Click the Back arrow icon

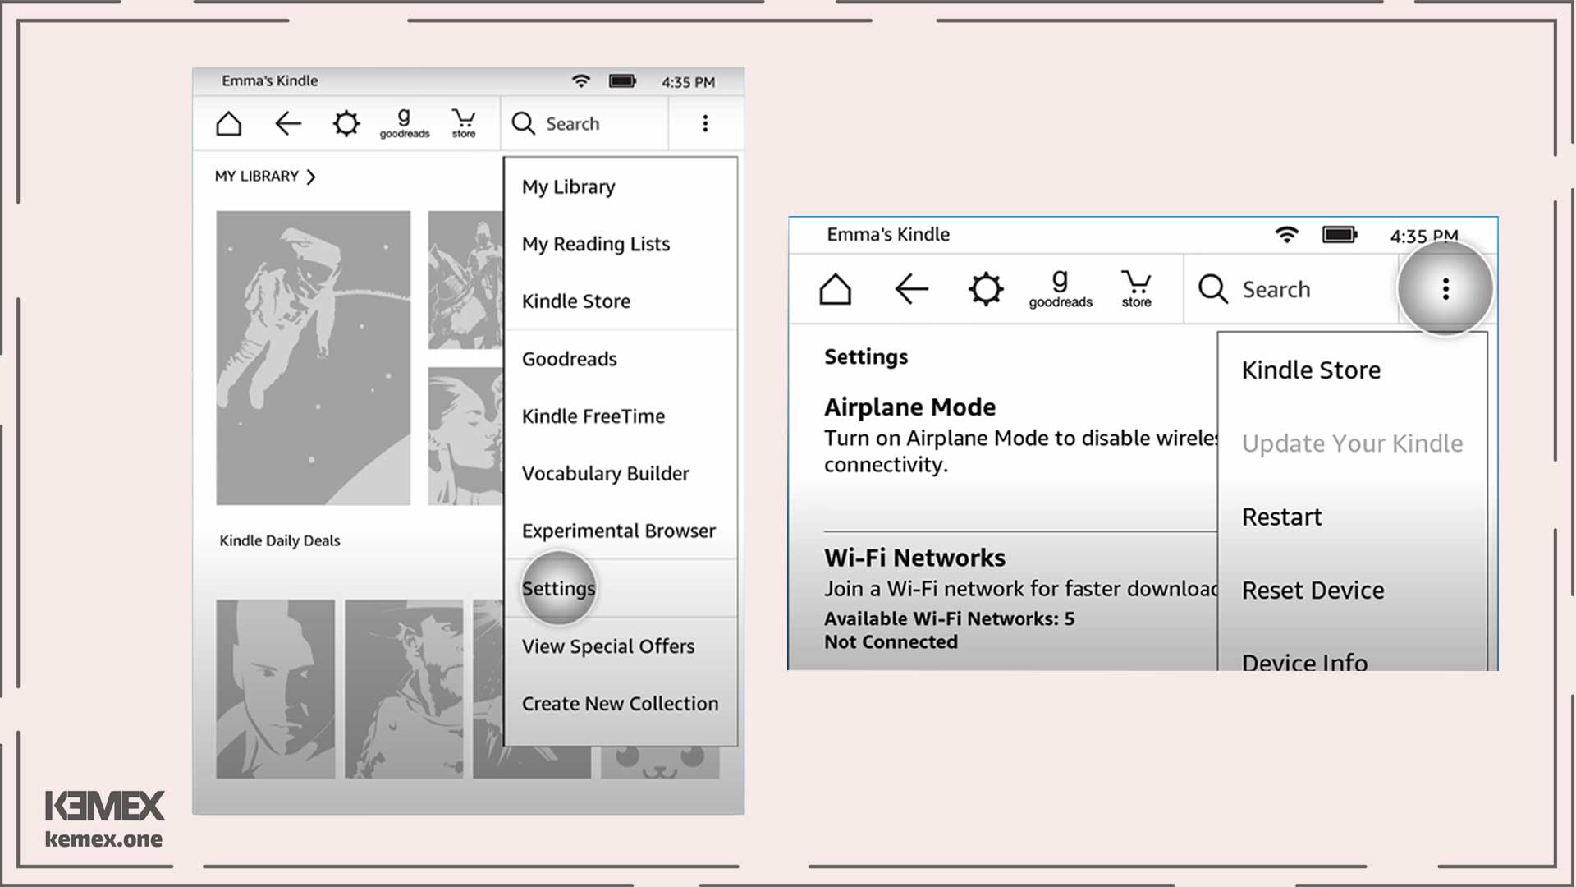pos(286,122)
